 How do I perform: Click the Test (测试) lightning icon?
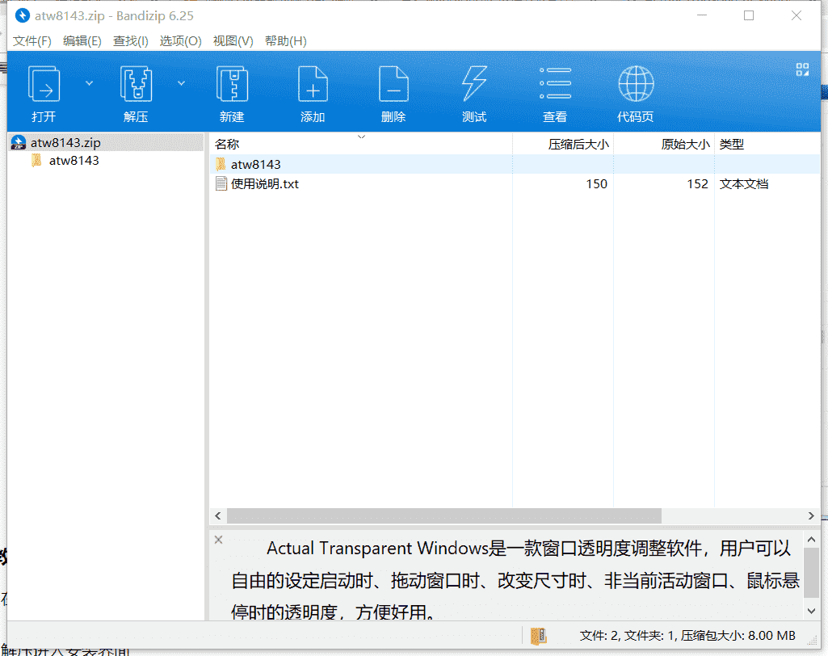point(474,83)
